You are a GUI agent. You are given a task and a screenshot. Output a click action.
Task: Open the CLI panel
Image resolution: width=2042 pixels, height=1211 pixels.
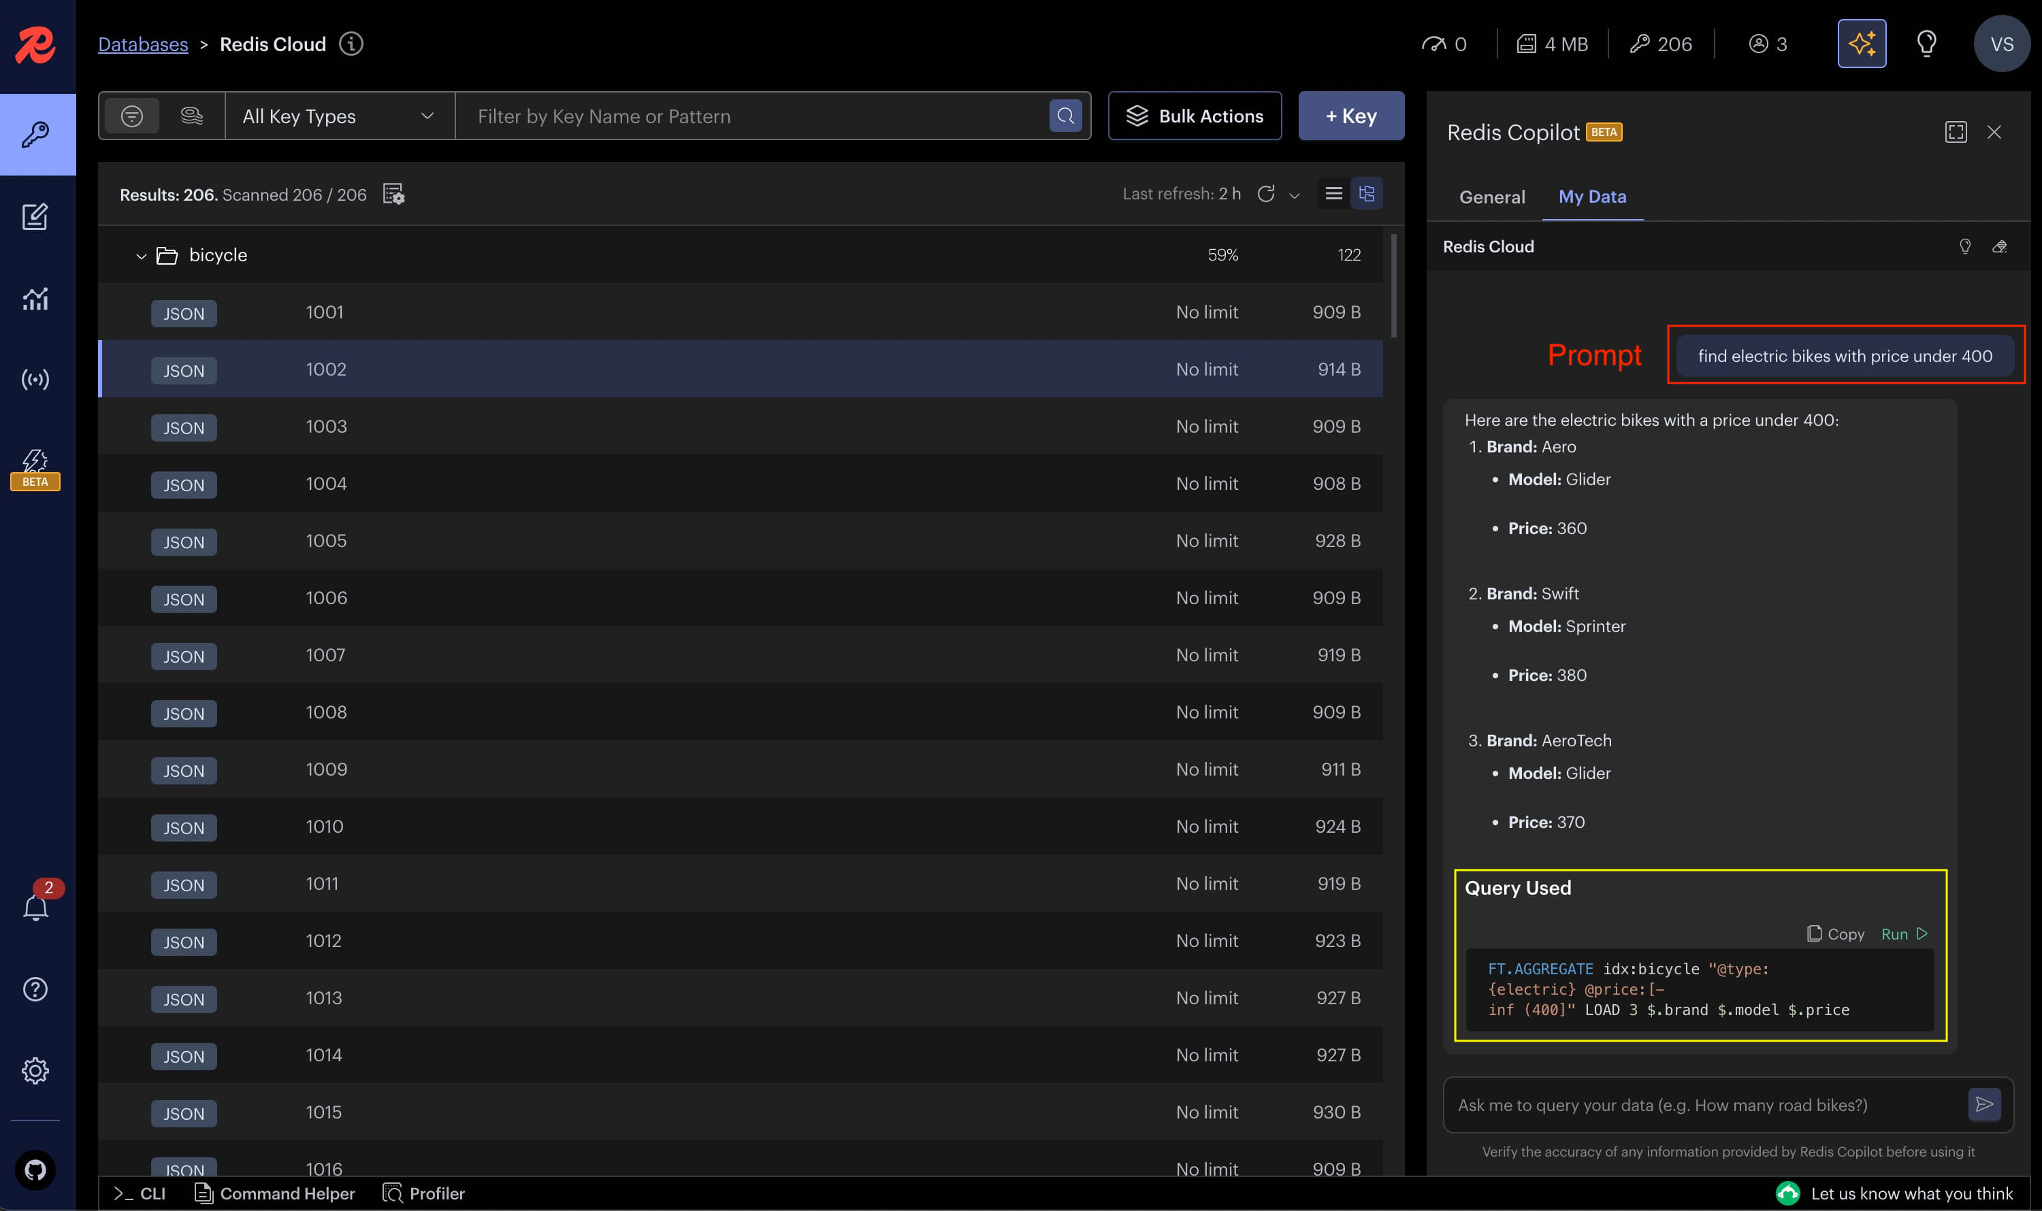pyautogui.click(x=140, y=1193)
